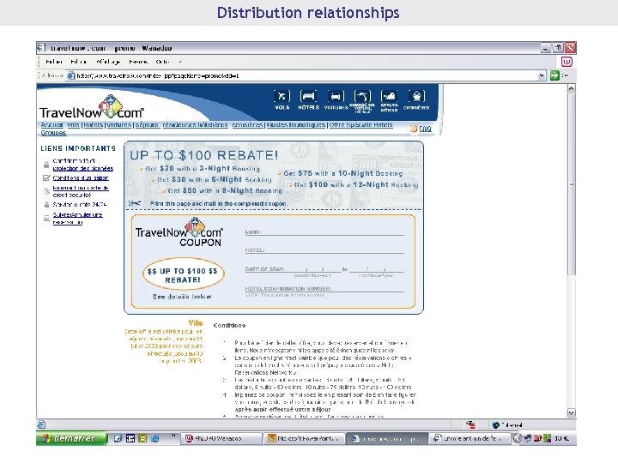Viewport: 618px width, 463px height.
Task: Open the address bar dropdown arrow
Action: pyautogui.click(x=542, y=75)
